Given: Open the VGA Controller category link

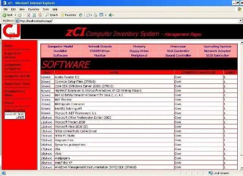Looking at the screenshot, I should (x=178, y=51).
